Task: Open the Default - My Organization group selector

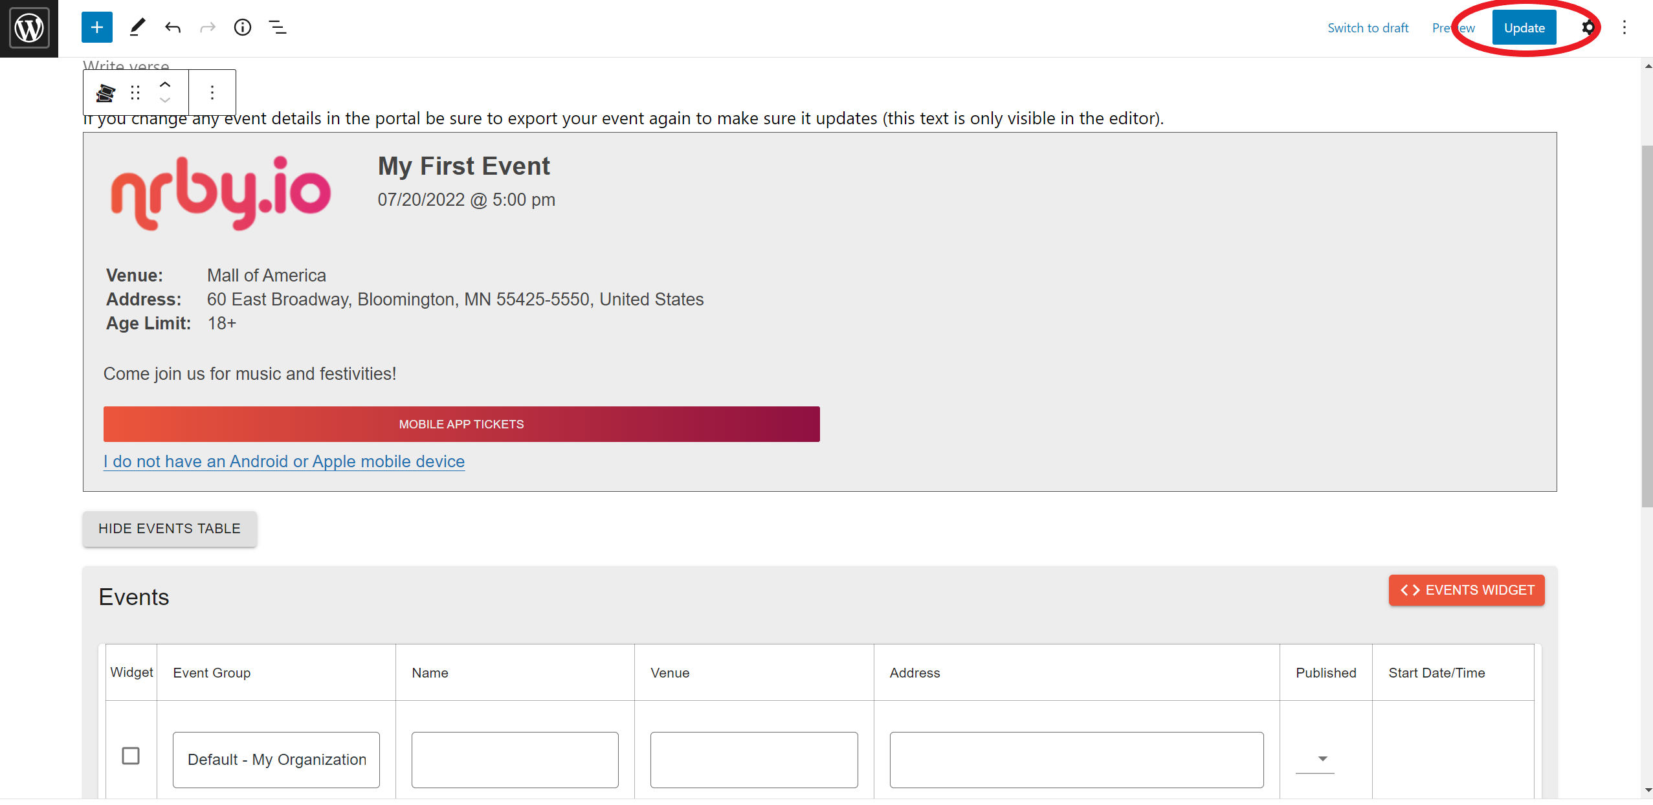Action: (276, 760)
